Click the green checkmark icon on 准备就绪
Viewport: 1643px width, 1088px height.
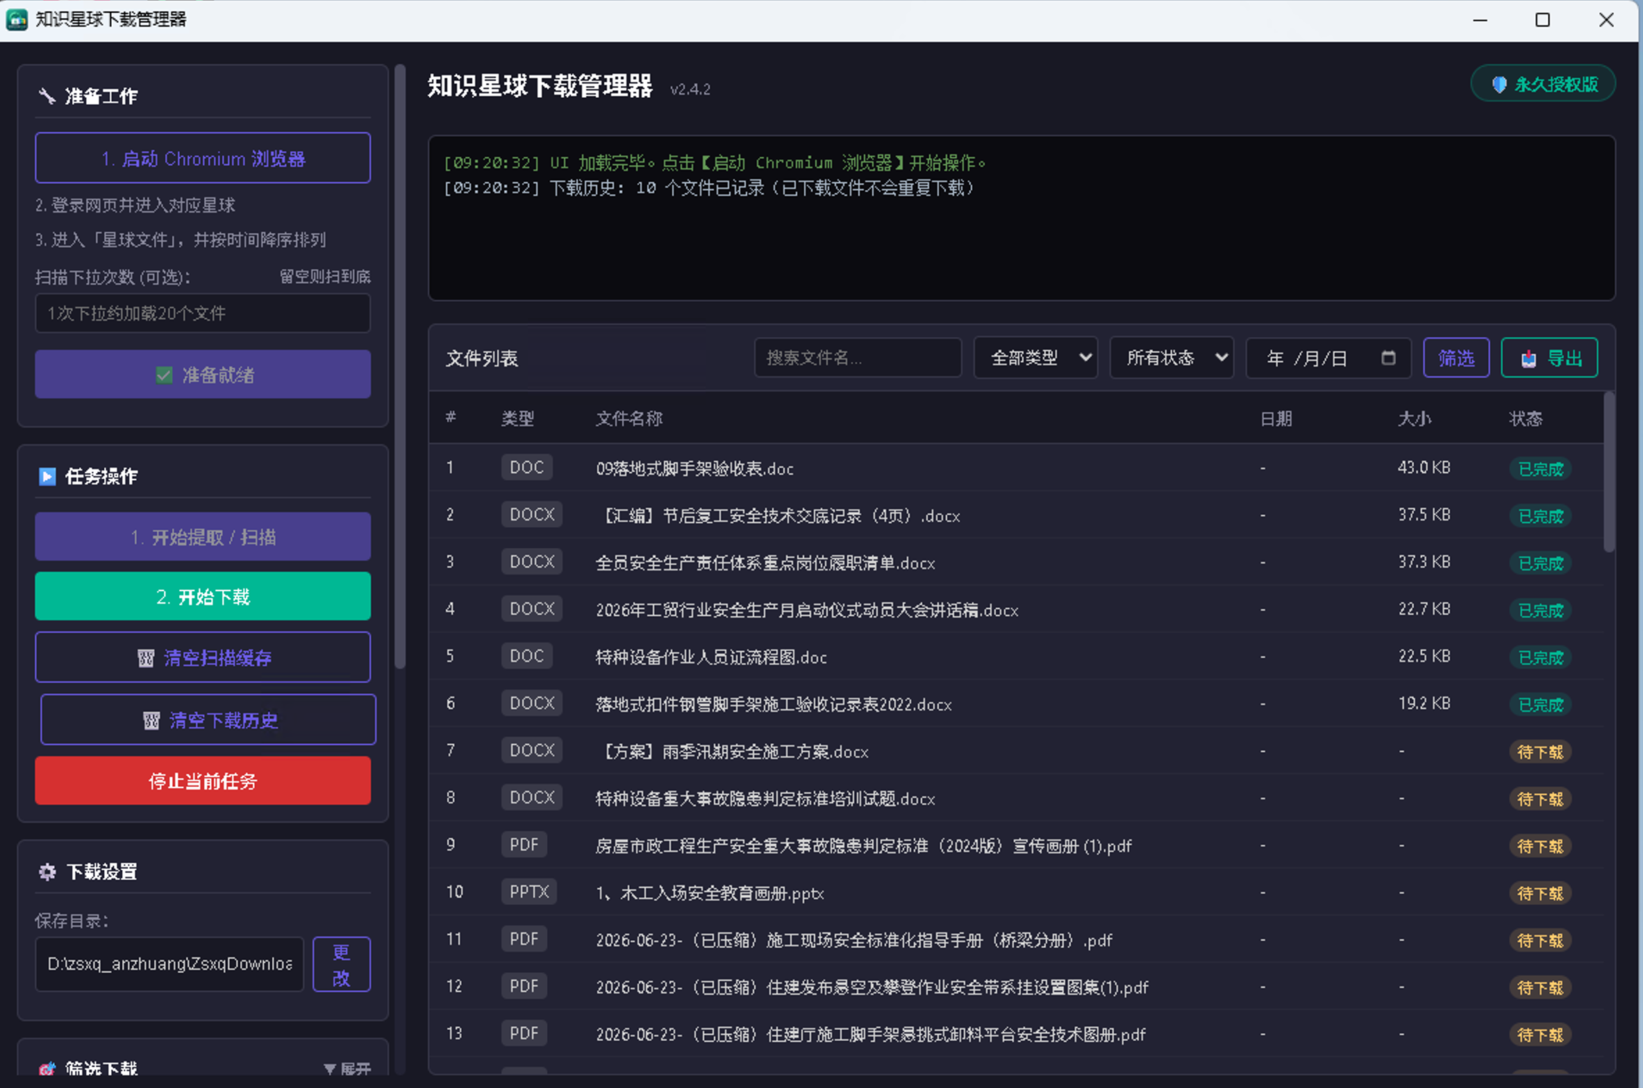[x=164, y=375]
